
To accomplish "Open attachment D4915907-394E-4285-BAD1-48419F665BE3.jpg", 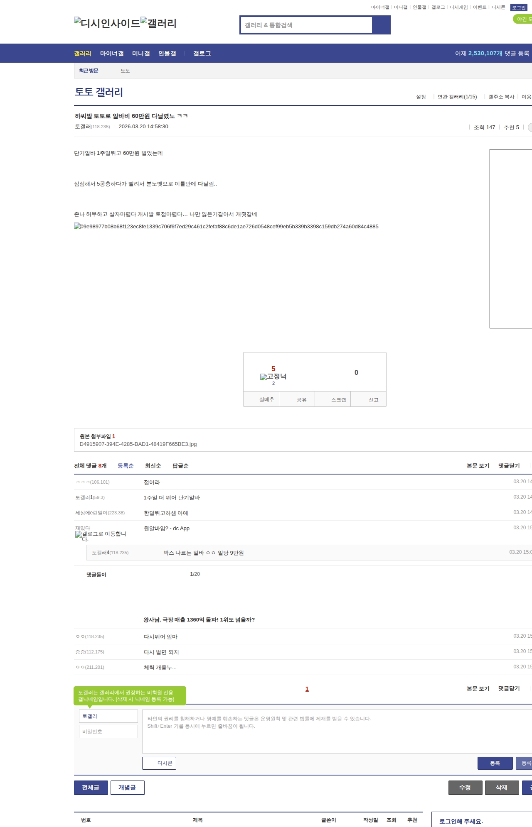I will click(x=138, y=444).
